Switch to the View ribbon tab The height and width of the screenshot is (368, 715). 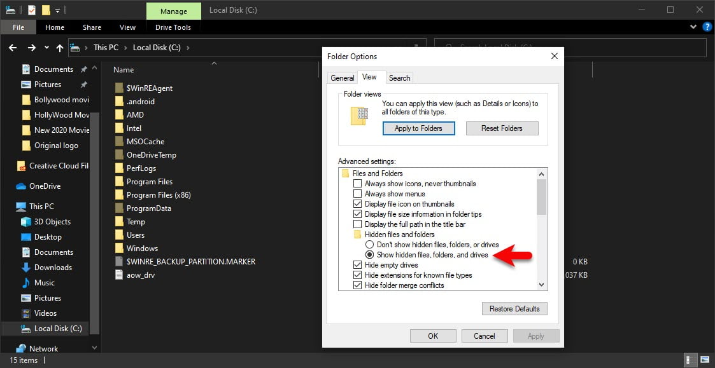click(x=128, y=27)
